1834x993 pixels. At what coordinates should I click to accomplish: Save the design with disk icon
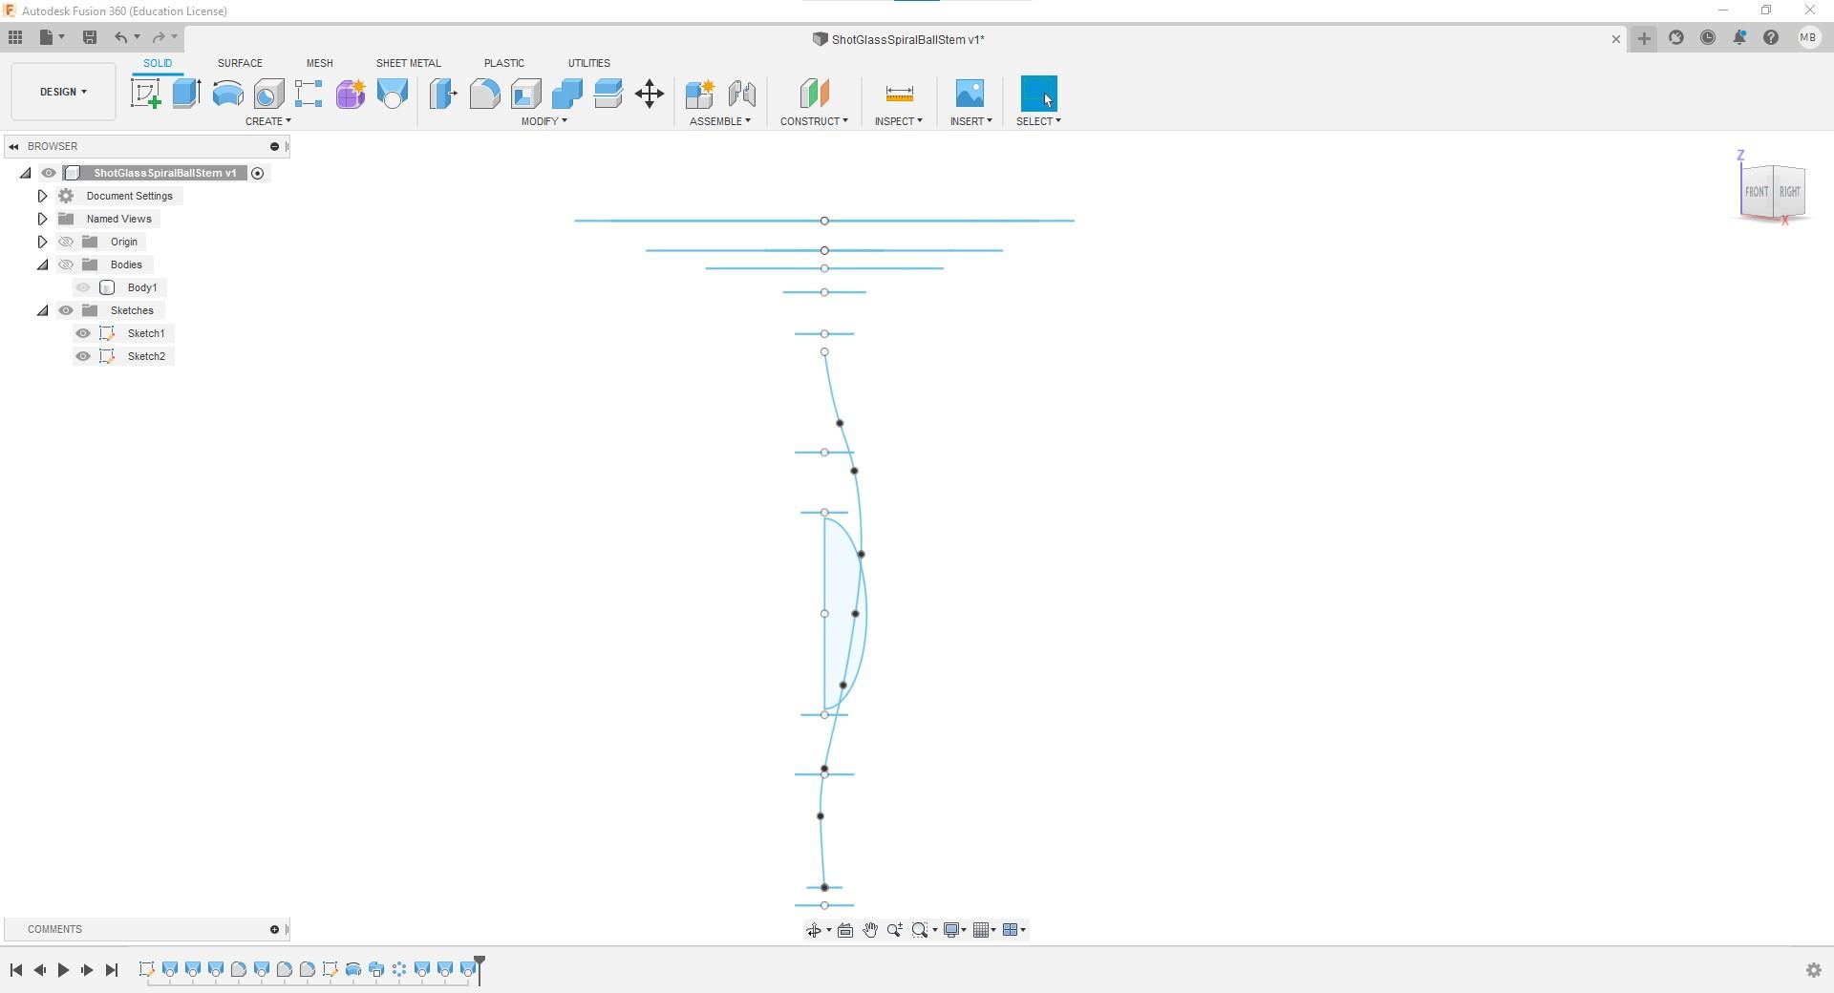[90, 37]
